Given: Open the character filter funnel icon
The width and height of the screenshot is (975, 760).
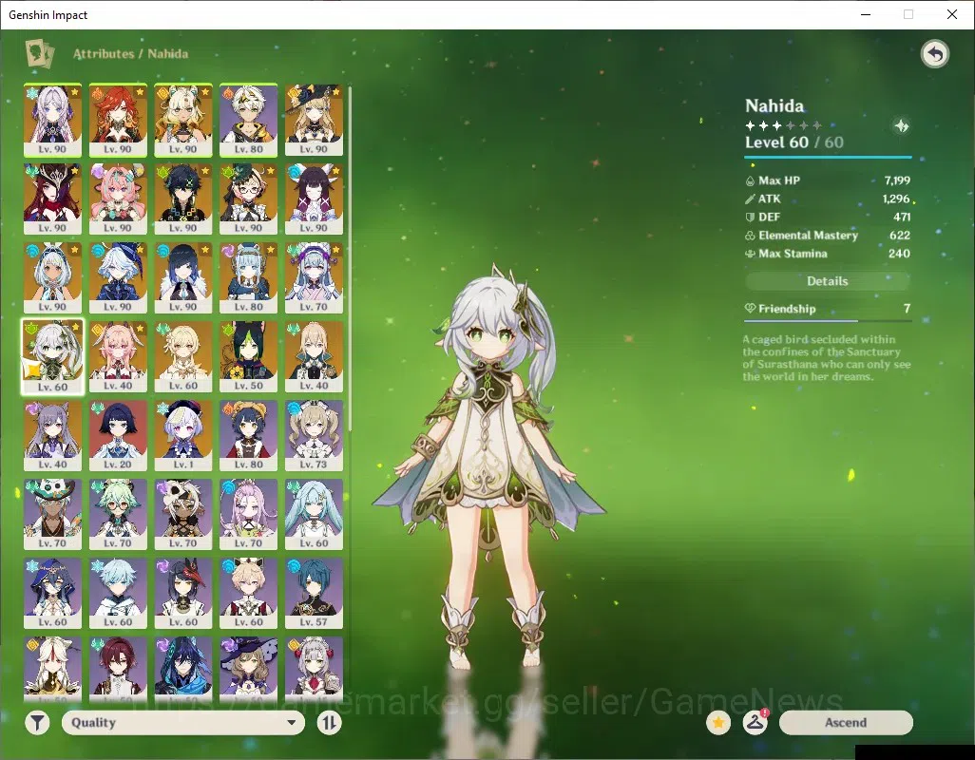Looking at the screenshot, I should coord(37,723).
